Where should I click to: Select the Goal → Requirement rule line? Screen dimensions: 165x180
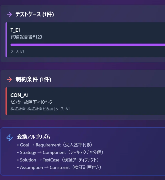click(55, 145)
